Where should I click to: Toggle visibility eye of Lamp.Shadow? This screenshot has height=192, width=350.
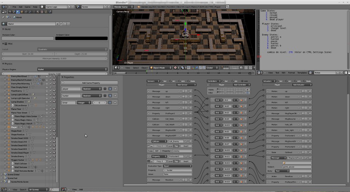(x=47, y=102)
